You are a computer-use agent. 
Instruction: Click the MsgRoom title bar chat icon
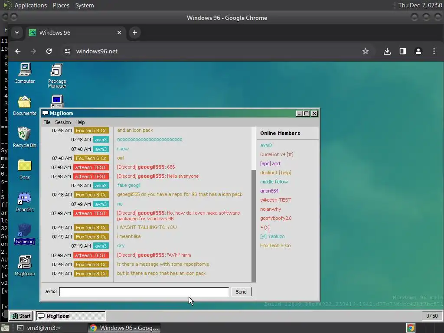coord(45,113)
